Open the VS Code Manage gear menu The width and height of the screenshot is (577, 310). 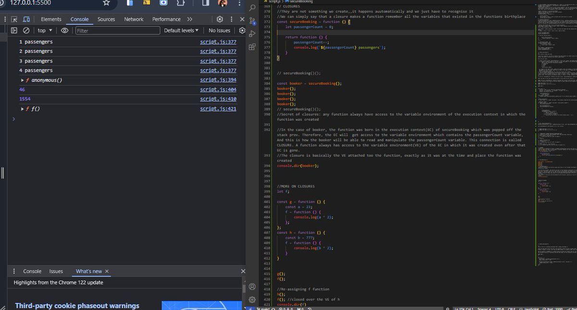(252, 299)
